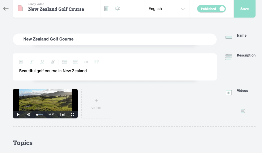
Task: Click the header title New Zealand Golf Course
Action: tap(56, 9)
